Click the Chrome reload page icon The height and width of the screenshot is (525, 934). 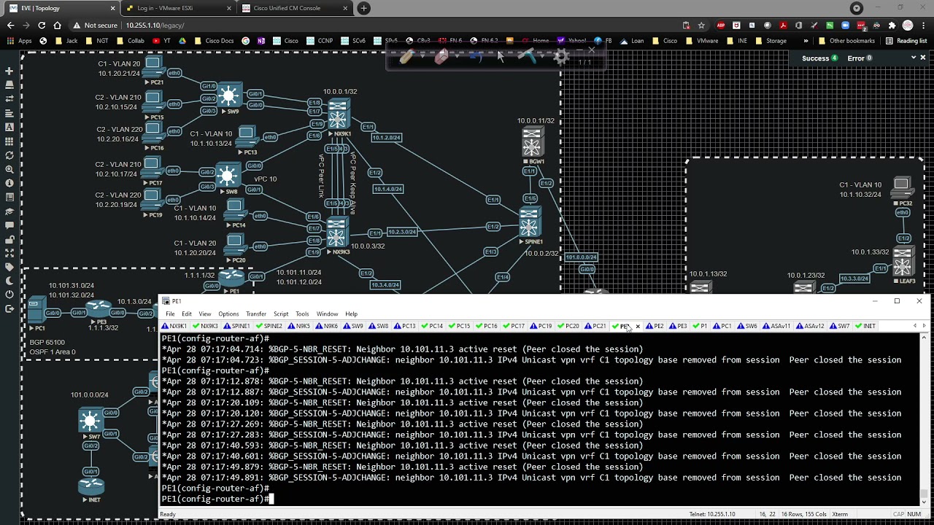pyautogui.click(x=42, y=25)
